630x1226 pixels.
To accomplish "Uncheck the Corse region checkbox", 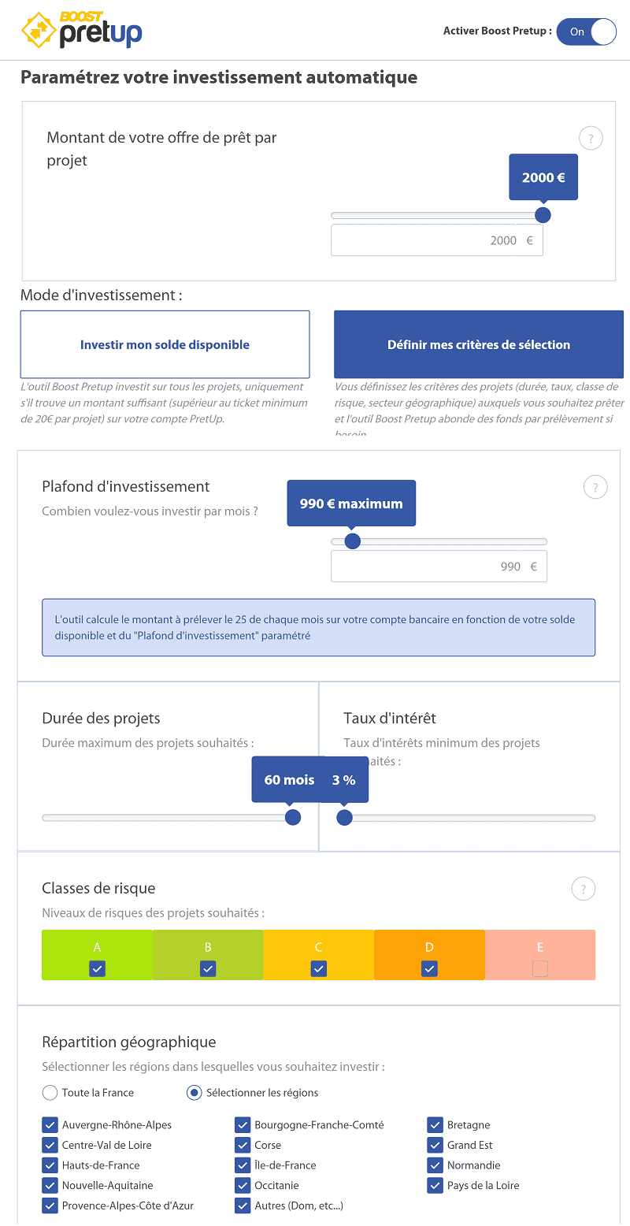I will pyautogui.click(x=243, y=1145).
